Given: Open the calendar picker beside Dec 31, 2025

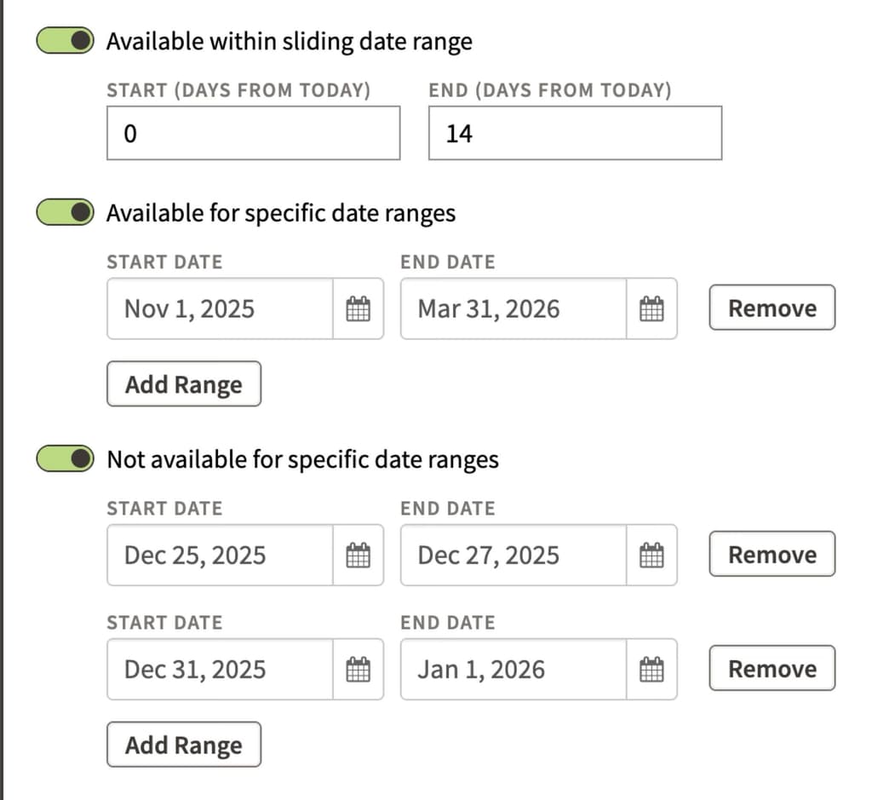Looking at the screenshot, I should click(x=359, y=670).
